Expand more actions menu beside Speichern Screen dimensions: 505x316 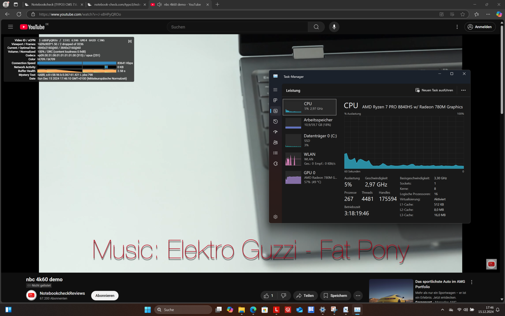pos(358,295)
